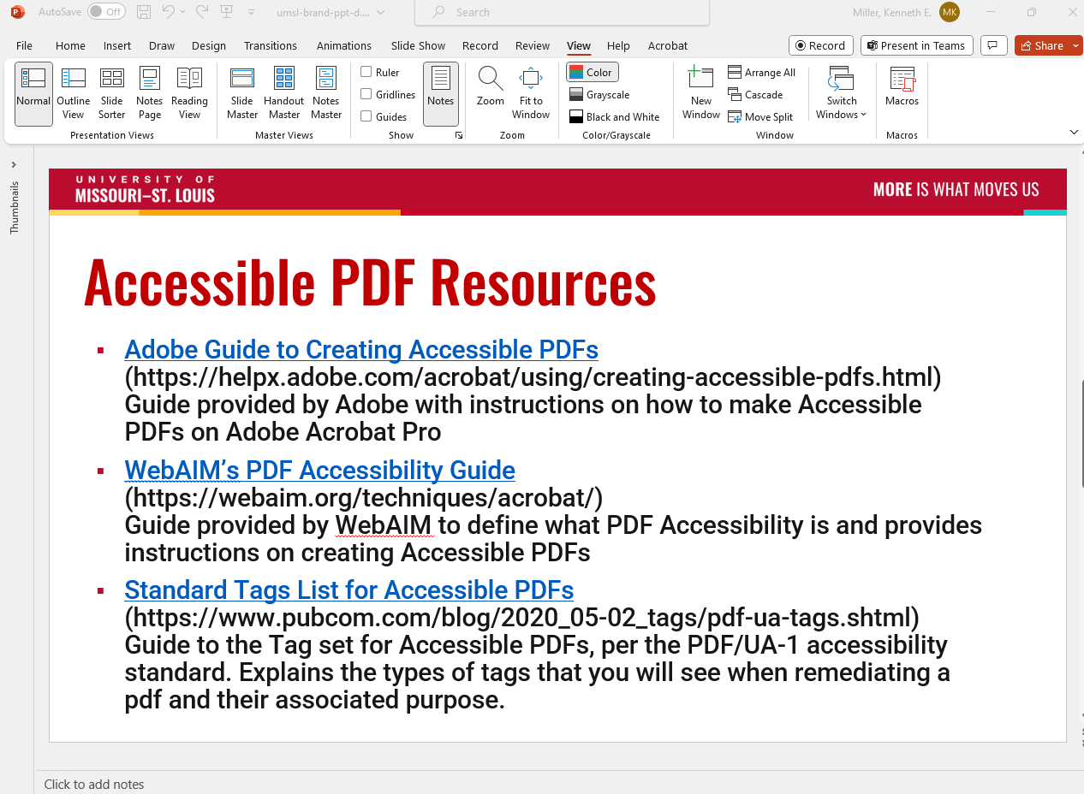Switch to Normal presentation view
The image size is (1084, 794).
33,94
